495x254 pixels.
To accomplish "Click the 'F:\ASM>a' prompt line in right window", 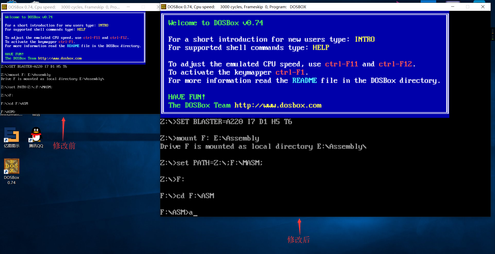I will 179,212.
